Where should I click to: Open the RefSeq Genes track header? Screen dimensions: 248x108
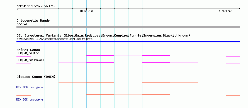pos(28,50)
